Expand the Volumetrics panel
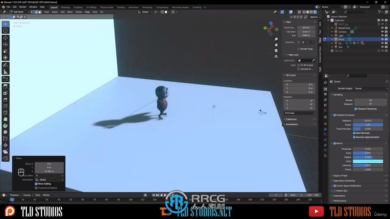Image resolution: width=390 pixels, height=219 pixels. (x=339, y=196)
